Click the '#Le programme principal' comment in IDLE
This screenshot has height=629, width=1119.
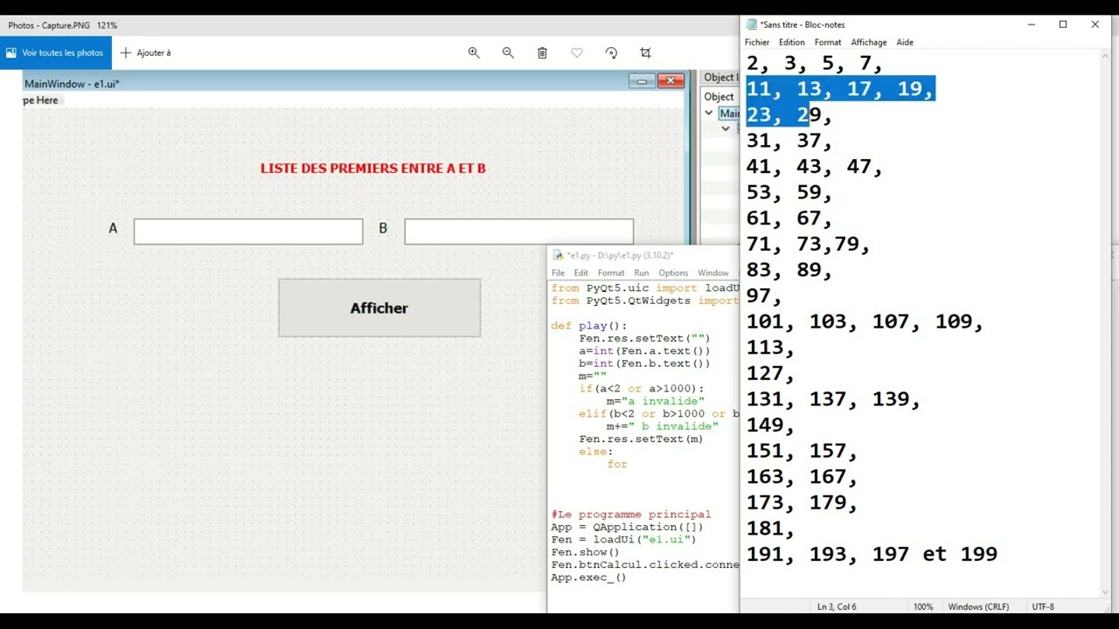631,515
